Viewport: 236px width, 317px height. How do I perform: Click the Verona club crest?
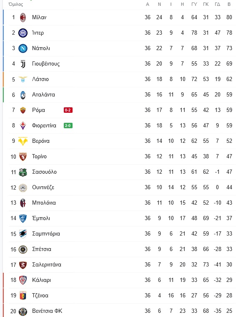23,141
